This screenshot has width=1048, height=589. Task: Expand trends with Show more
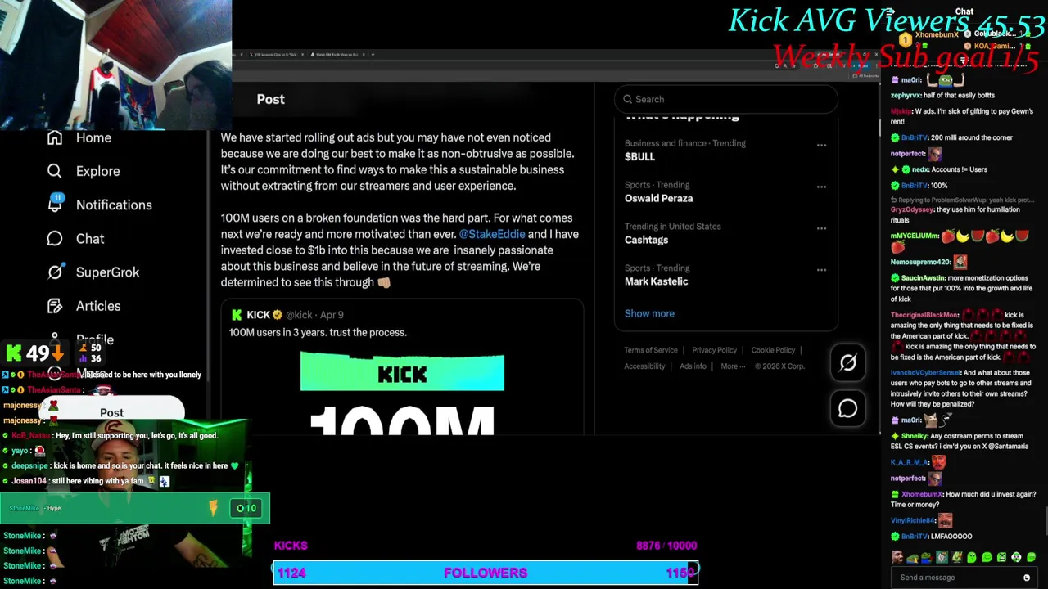(649, 313)
